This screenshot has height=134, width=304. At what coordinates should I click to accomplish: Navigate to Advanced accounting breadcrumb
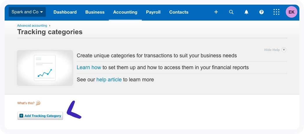coord(32,25)
